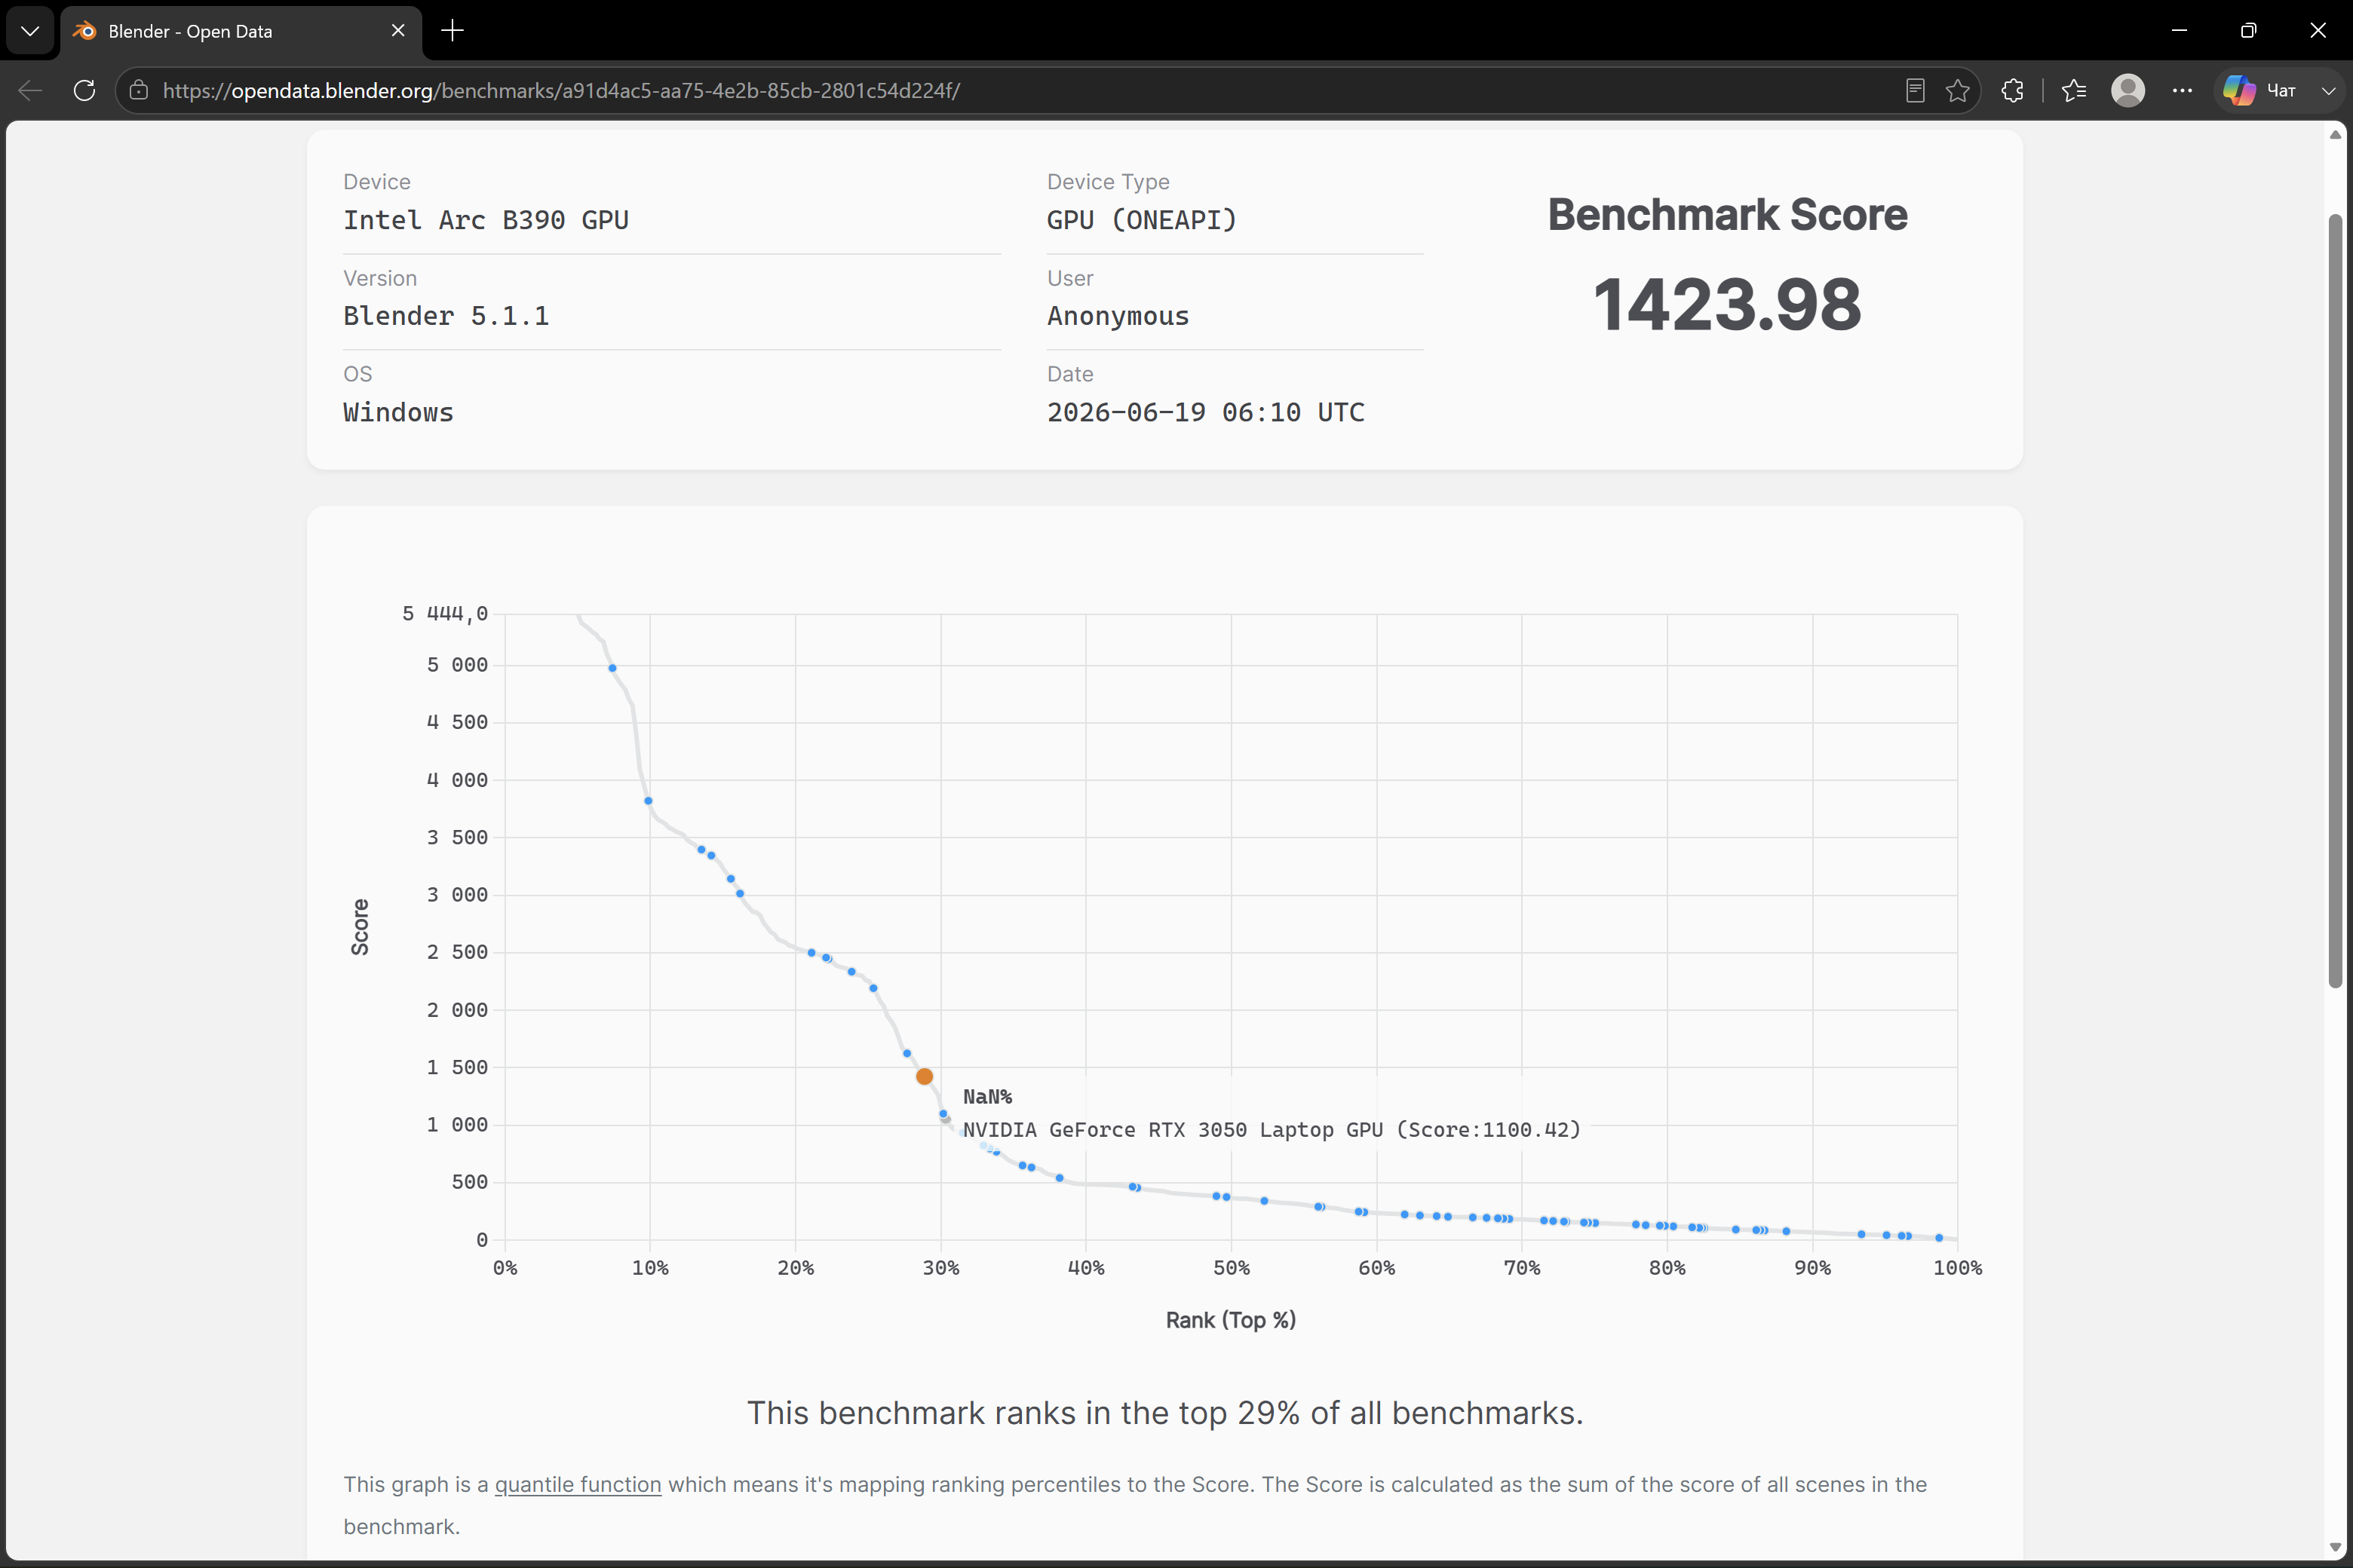The image size is (2353, 1568).
Task: Open the favorites list
Action: tap(2074, 91)
